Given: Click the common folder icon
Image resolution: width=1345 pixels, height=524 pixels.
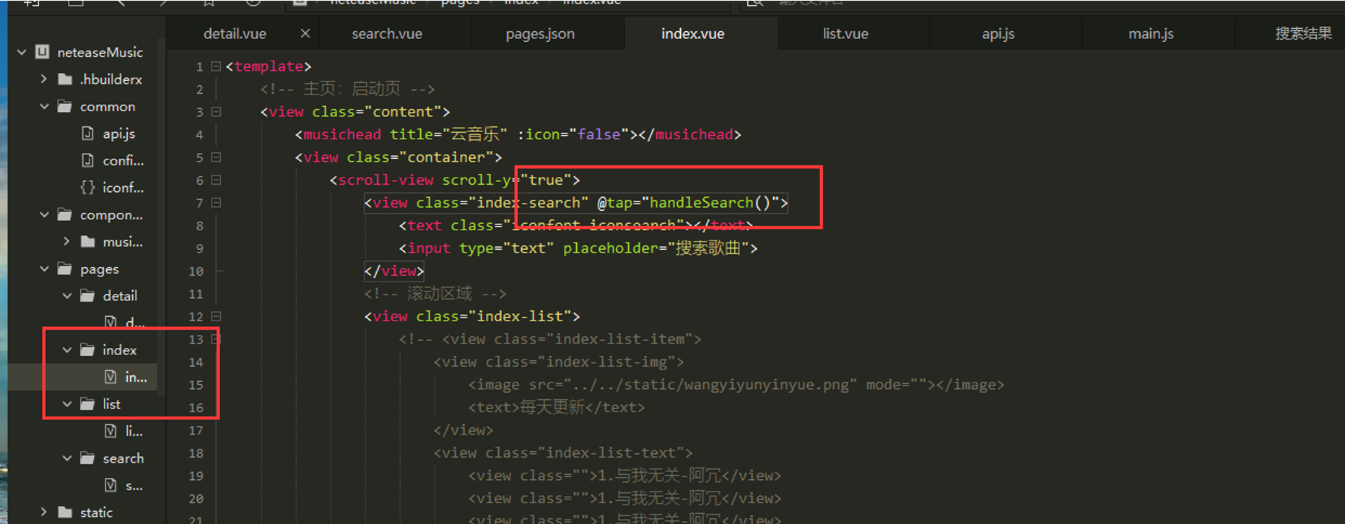Looking at the screenshot, I should pyautogui.click(x=65, y=107).
